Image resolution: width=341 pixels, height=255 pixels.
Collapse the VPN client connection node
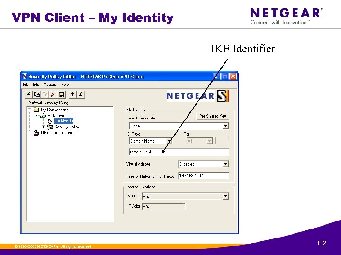37,115
